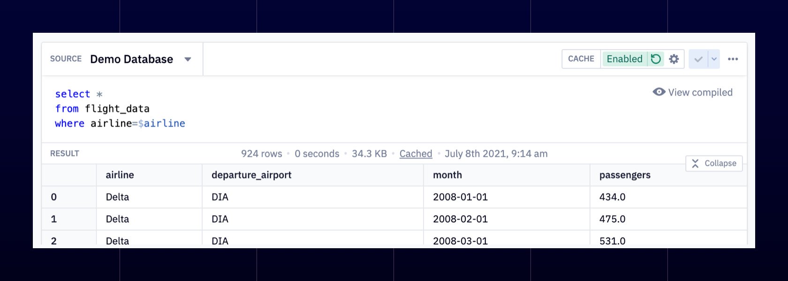
Task: Click into the SQL query editor
Action: [x=394, y=109]
